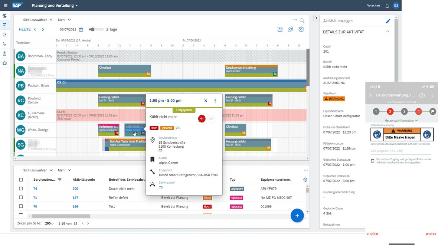The height and width of the screenshot is (246, 438).
Task: Open the top Mehr dropdown
Action: tap(64, 20)
